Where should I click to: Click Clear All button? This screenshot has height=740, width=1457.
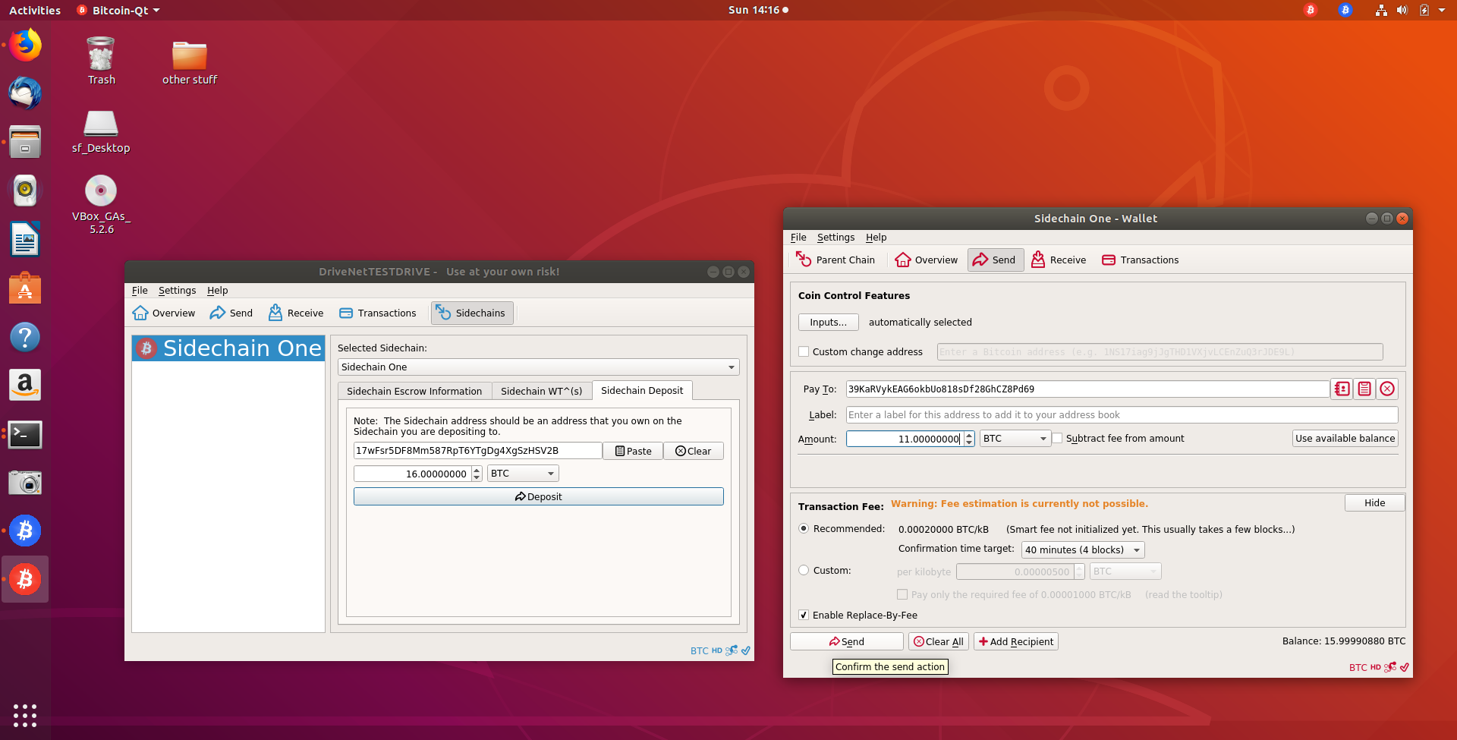tap(938, 641)
